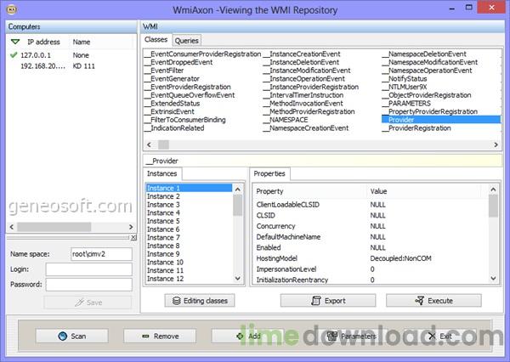Click Computers list scroll right arrow
Screen dimensions: 510x362
(x=131, y=227)
